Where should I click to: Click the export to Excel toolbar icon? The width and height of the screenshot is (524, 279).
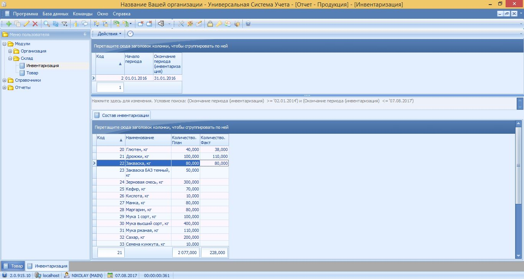click(117, 24)
